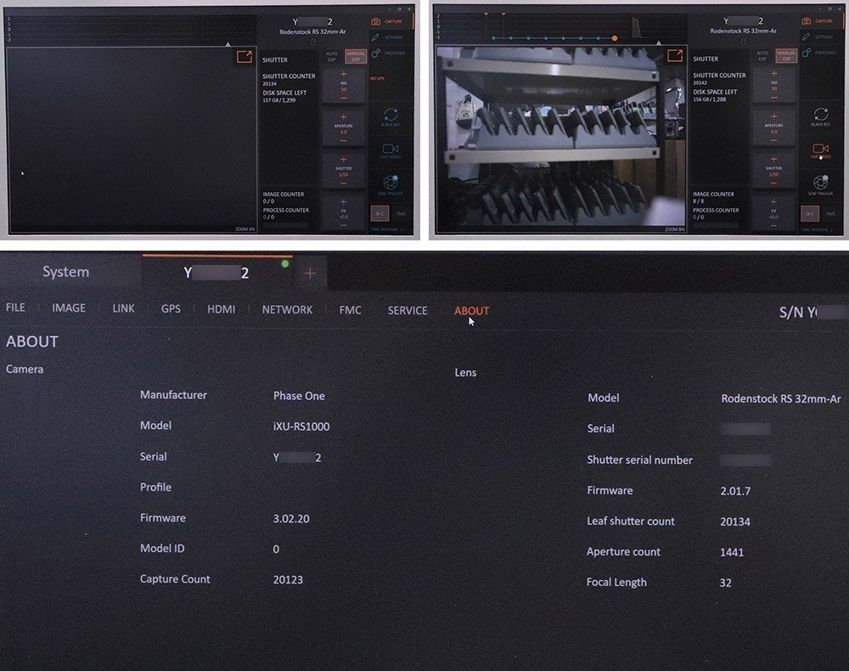Screen dimensions: 849x671
Task: Decrease ISO with minus in live-image window
Action: point(773,98)
